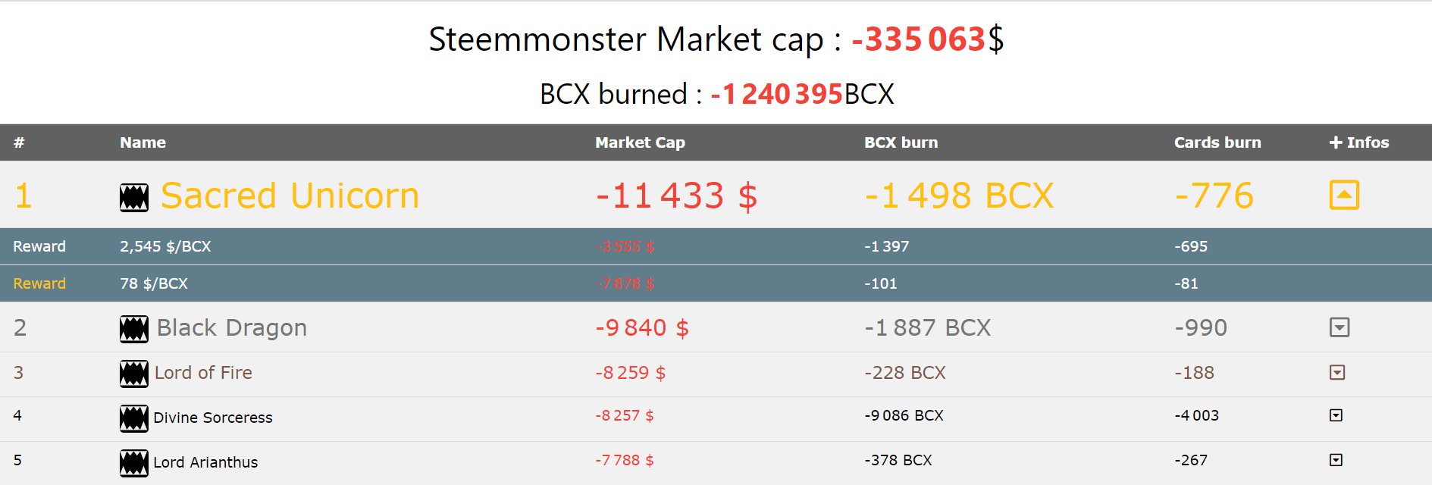Open the Black Dragon card name link
Viewport: 1432px width, 485px height.
[x=230, y=327]
